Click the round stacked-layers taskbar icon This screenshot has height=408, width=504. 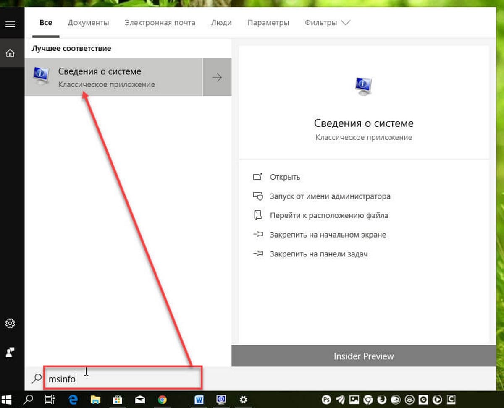coord(409,399)
